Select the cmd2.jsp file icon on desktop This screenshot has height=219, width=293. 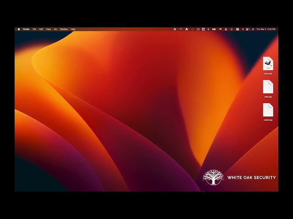268,110
